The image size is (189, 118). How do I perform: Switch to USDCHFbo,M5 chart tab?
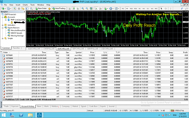[x=107, y=49]
